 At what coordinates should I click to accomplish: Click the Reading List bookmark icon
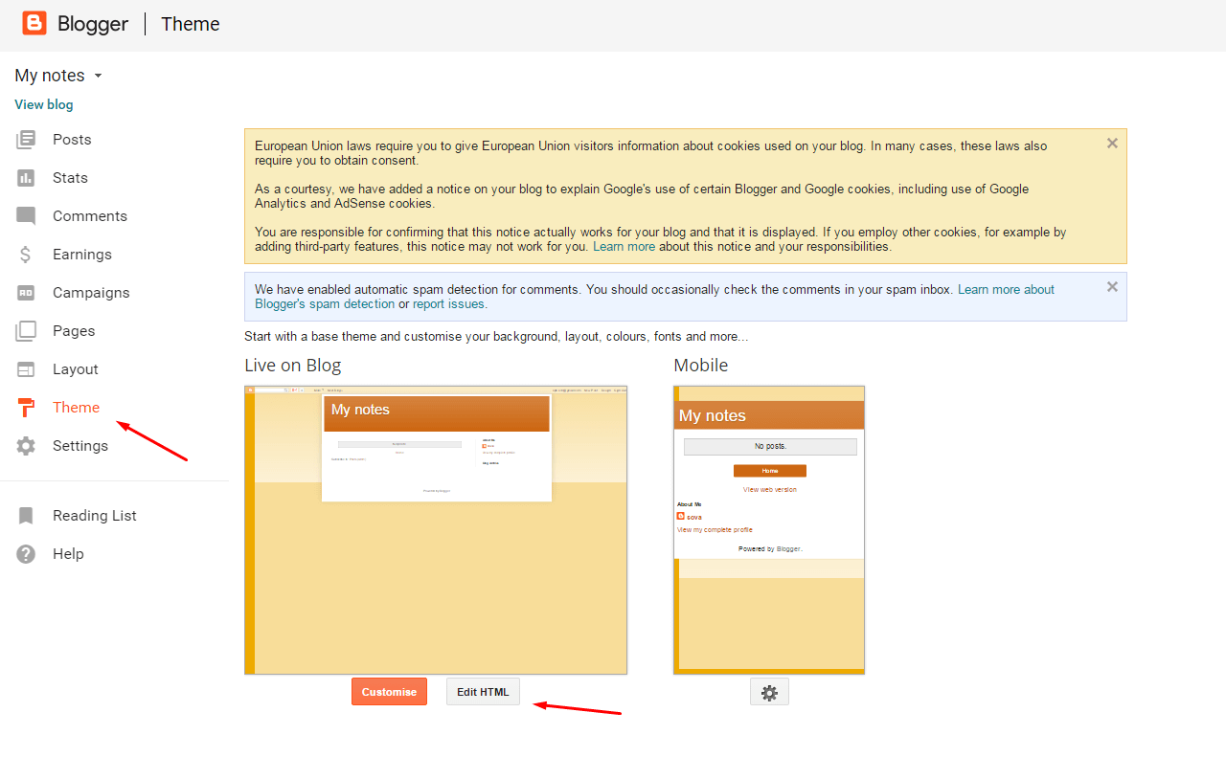tap(26, 516)
